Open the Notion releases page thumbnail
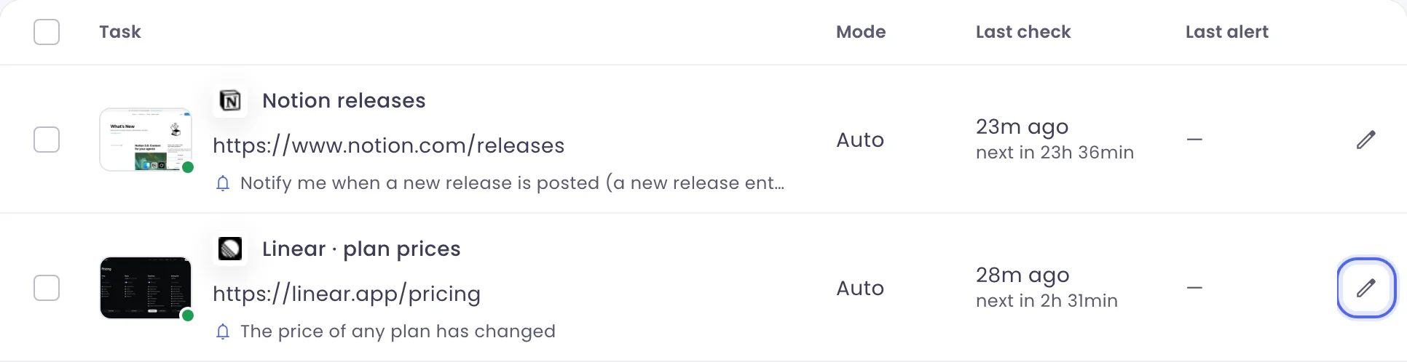 pos(146,140)
